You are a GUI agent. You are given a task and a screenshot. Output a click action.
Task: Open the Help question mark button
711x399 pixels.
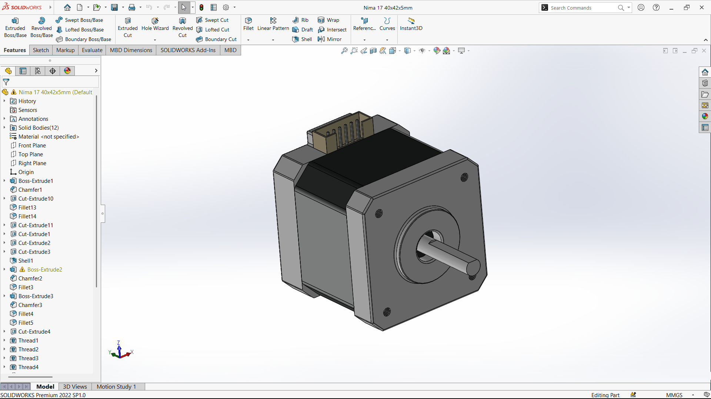click(x=656, y=7)
